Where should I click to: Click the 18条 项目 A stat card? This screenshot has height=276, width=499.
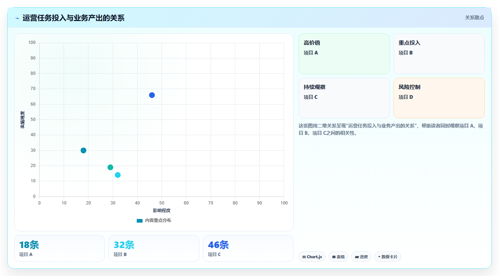pyautogui.click(x=59, y=248)
